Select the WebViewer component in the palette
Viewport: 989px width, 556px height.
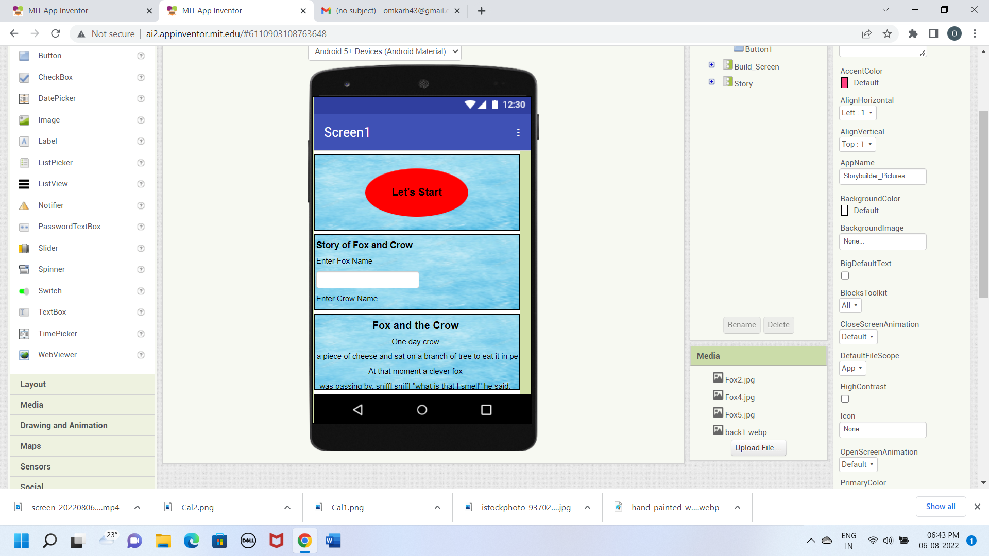tap(57, 355)
